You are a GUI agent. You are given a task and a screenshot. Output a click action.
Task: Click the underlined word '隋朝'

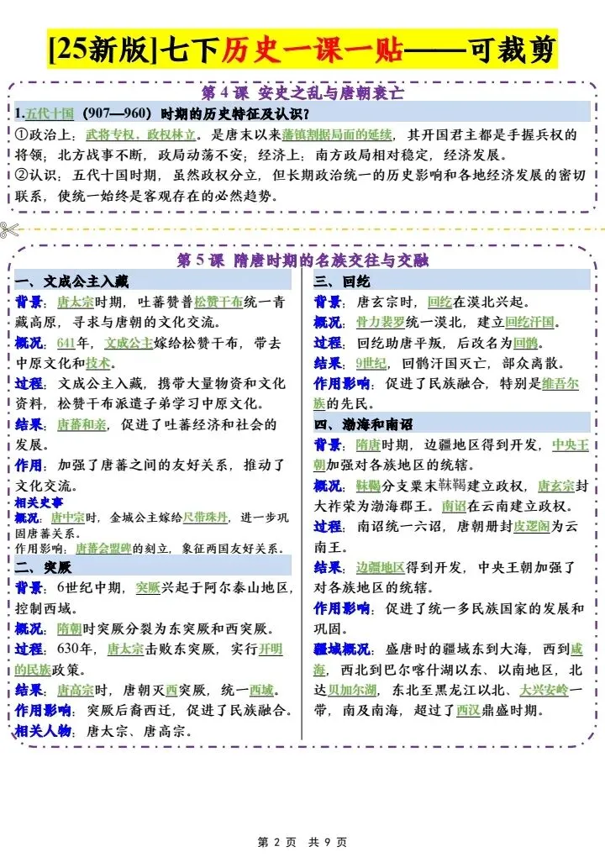(x=70, y=628)
